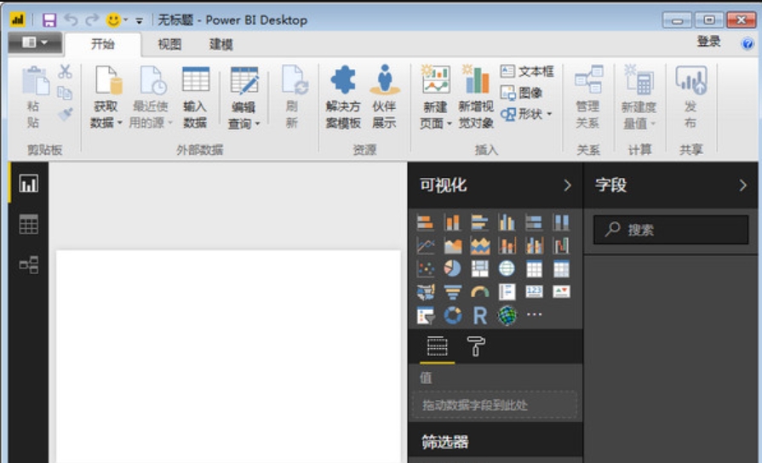Select the waterfall chart visual
This screenshot has width=762, height=463.
pos(561,246)
